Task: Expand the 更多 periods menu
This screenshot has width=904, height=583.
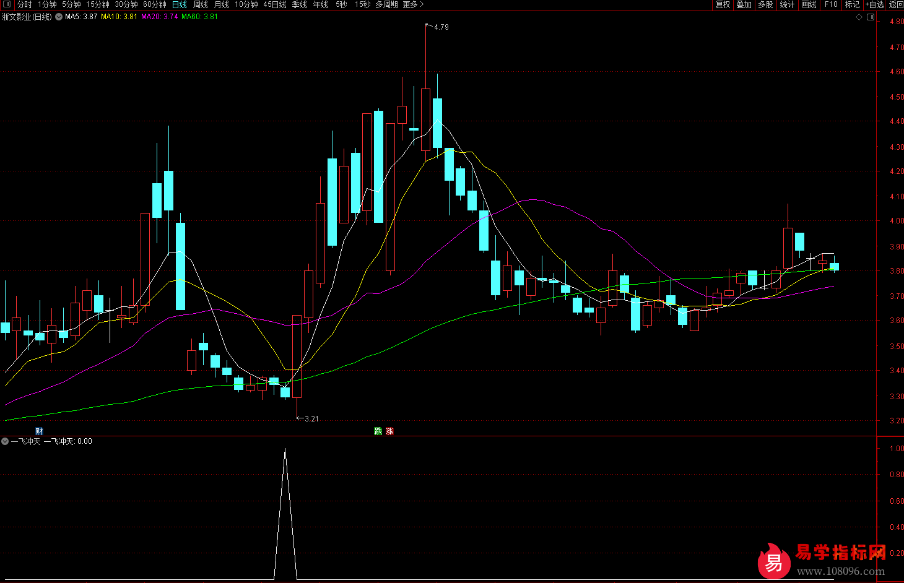Action: coord(413,4)
